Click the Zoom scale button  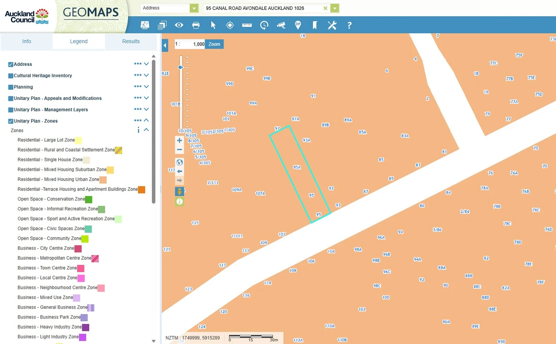click(214, 44)
